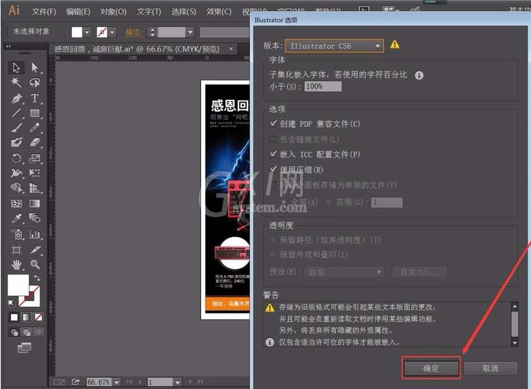Choose the Lasso tool
Screen dimensions: 531x389
coord(35,83)
